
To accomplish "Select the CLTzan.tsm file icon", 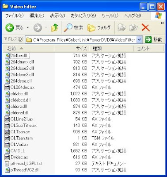I will (7, 138).
